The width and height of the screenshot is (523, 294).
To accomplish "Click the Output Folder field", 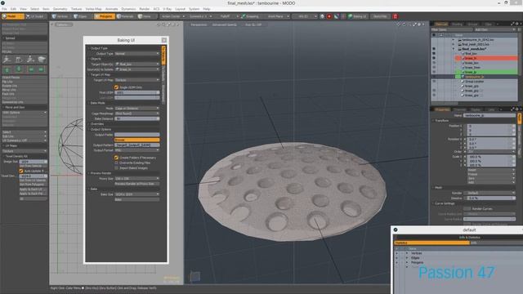I will pos(137,135).
